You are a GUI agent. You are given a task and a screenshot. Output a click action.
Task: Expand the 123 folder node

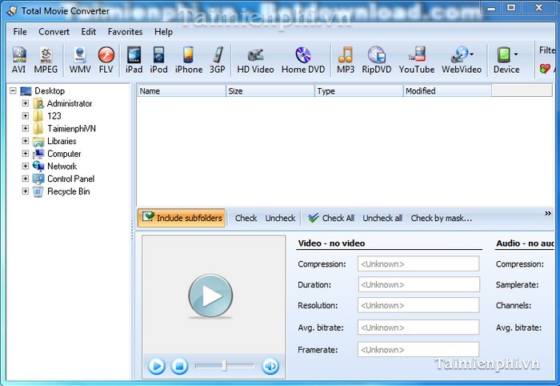click(x=26, y=116)
